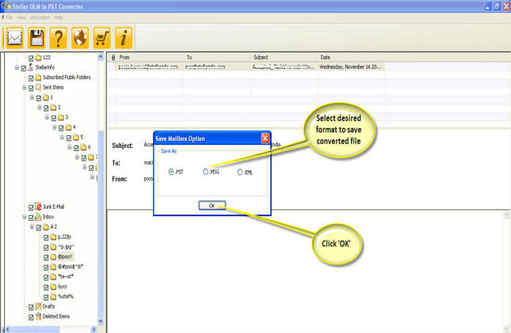511x333 pixels.
Task: Toggle the Inbox checkbox
Action: [31, 218]
